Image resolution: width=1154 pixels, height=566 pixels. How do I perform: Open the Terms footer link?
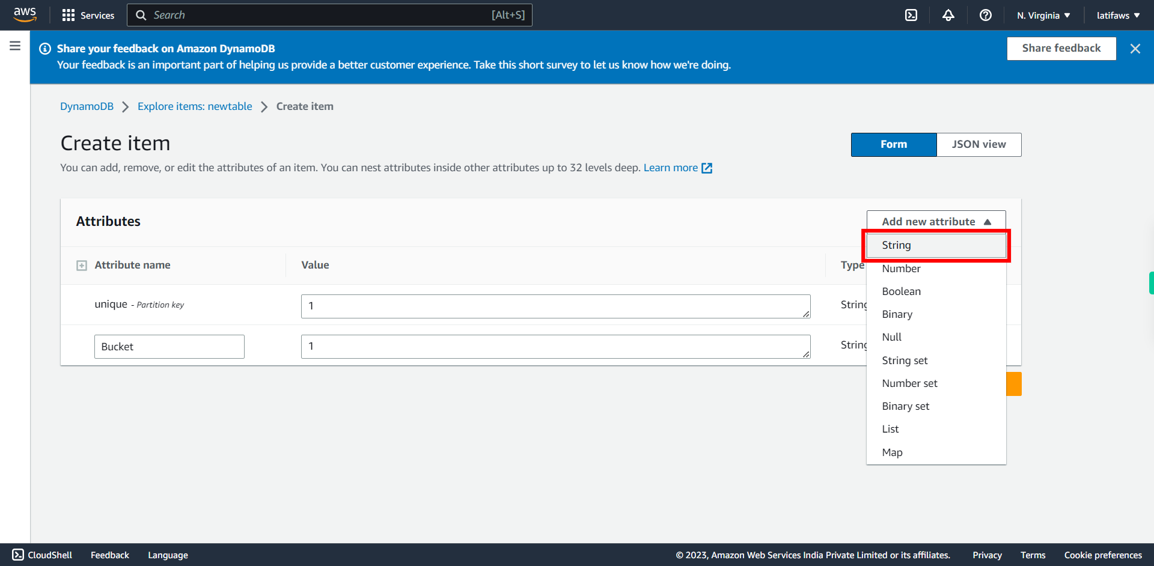pos(1033,555)
